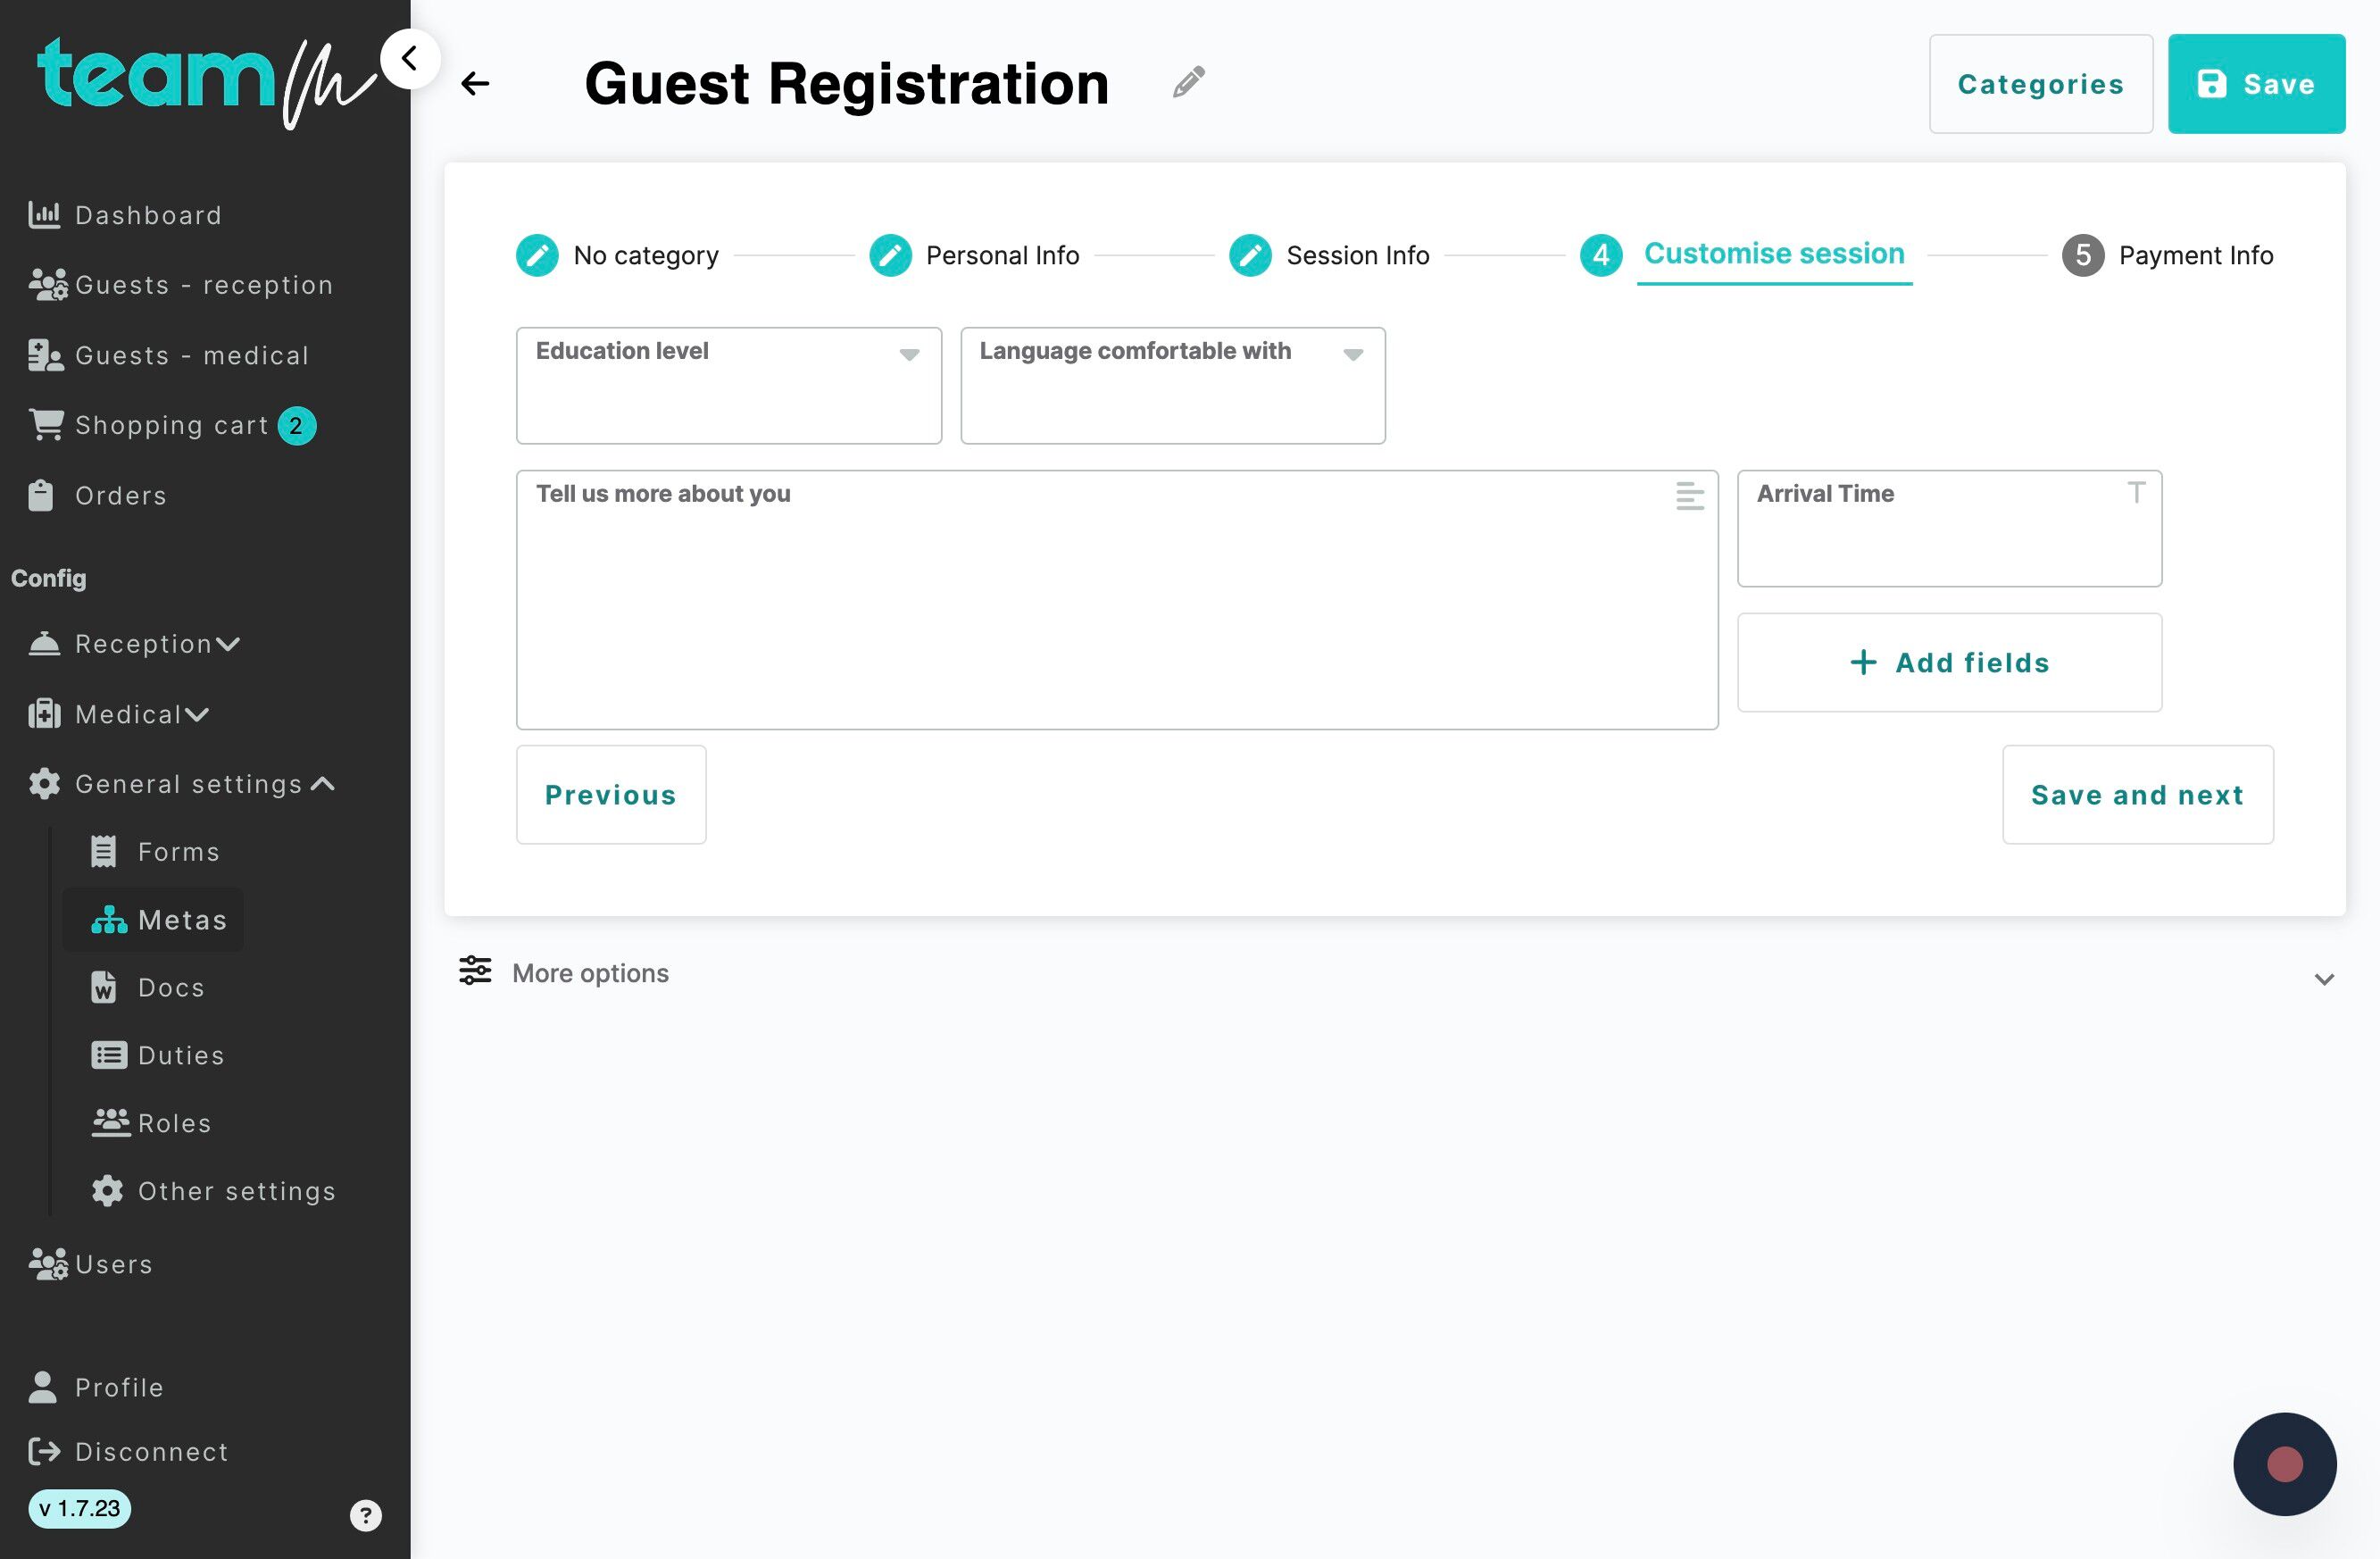Click the Shopping cart icon in sidebar
Image resolution: width=2380 pixels, height=1559 pixels.
coord(46,425)
